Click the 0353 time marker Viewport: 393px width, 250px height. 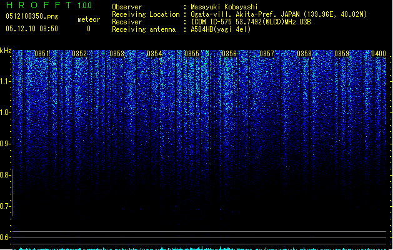117,54
